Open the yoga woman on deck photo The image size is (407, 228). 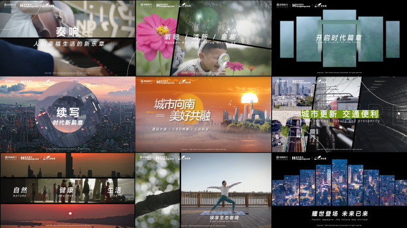coord(226,191)
